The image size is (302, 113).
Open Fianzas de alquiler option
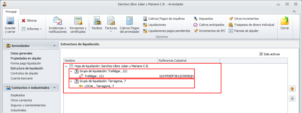tap(244, 31)
